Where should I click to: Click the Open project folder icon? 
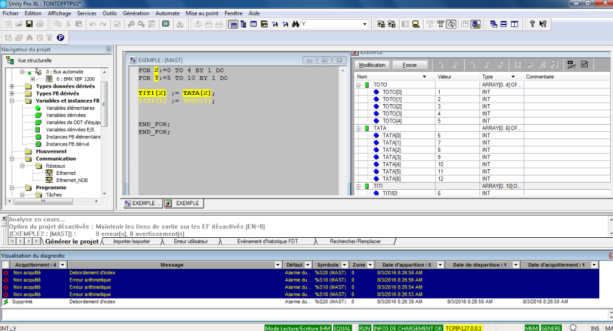point(19,24)
